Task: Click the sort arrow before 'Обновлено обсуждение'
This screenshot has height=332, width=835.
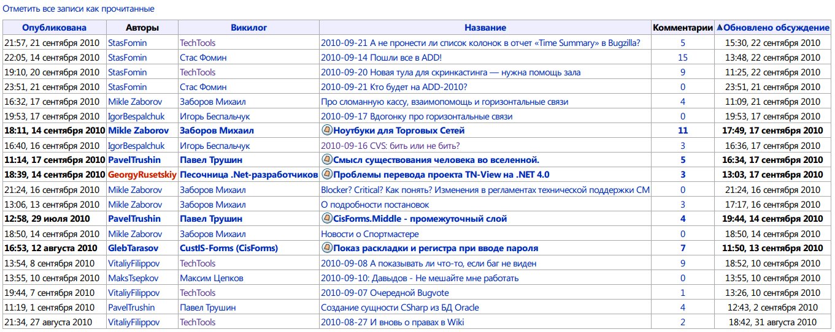Action: (x=720, y=28)
